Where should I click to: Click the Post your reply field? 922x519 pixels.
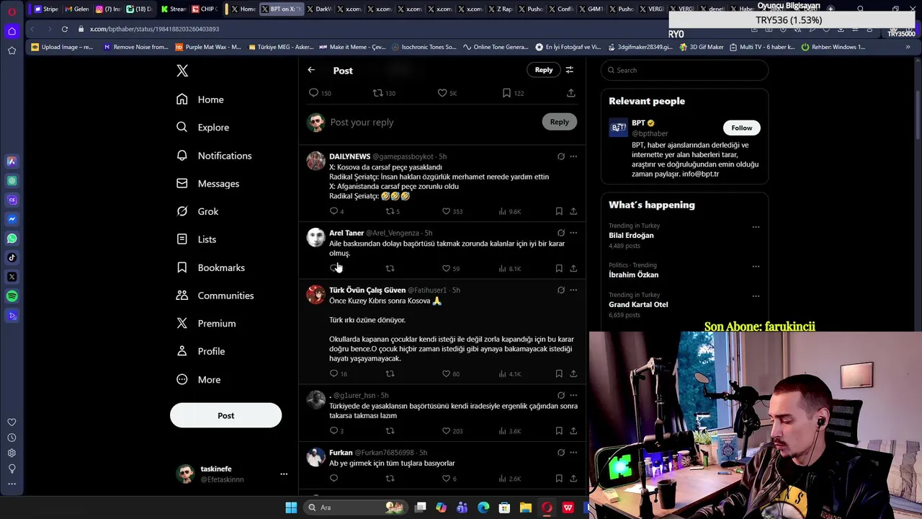[x=432, y=123]
